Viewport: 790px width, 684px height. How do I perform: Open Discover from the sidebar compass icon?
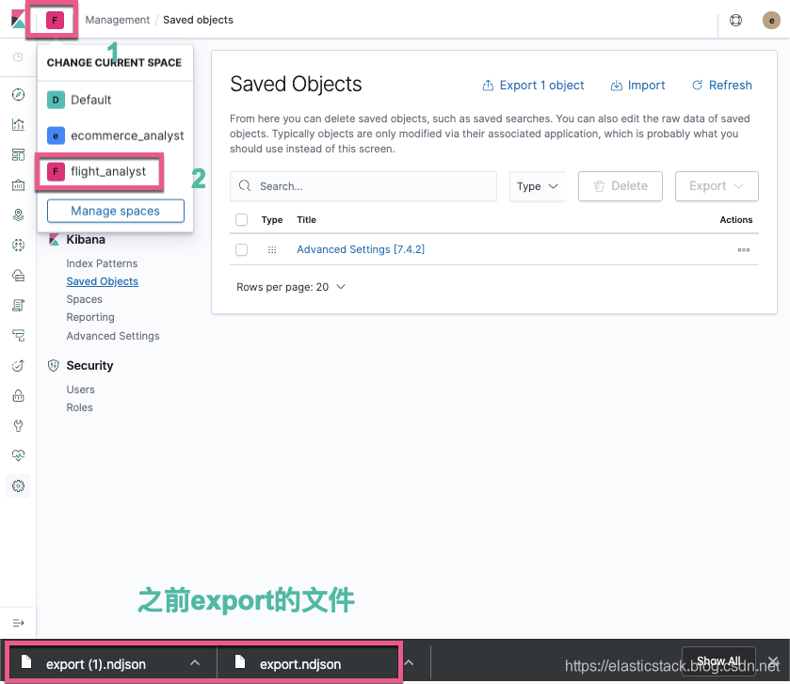18,95
